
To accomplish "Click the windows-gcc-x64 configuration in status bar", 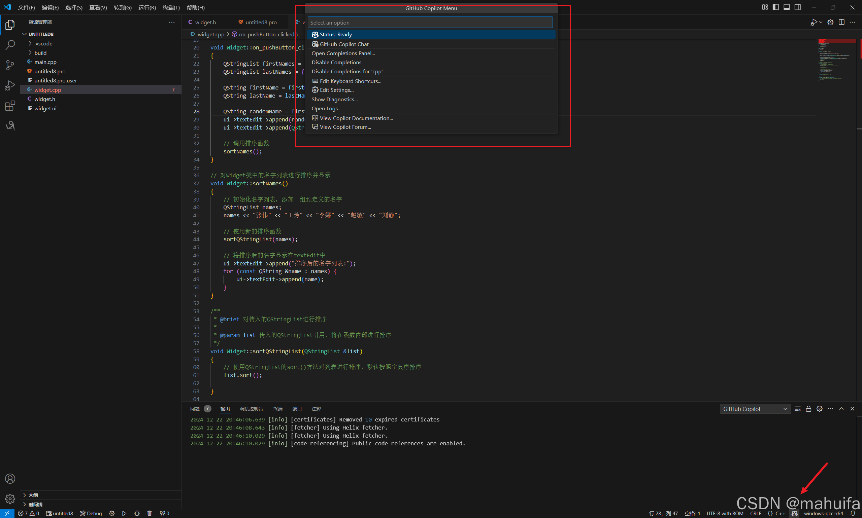I will click(x=823, y=514).
